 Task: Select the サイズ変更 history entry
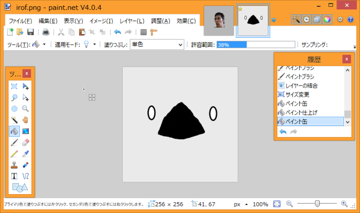(310, 95)
